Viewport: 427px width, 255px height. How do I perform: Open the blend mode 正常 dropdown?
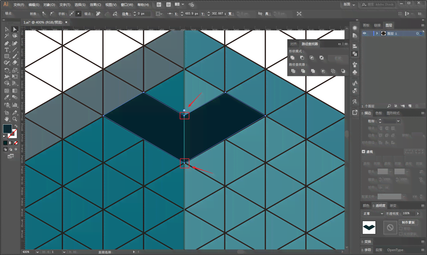pyautogui.click(x=373, y=214)
